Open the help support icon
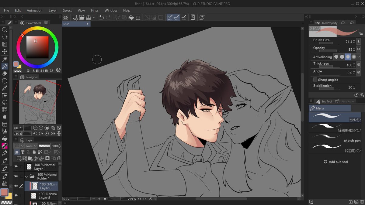Screen dimensions: 365x205 tap(202, 17)
